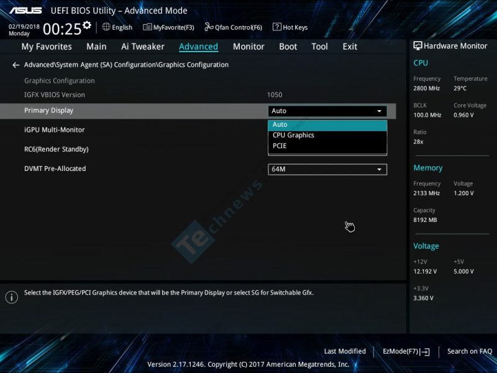This screenshot has height=373, width=497.
Task: Click the Memory section heading
Action: (x=428, y=168)
